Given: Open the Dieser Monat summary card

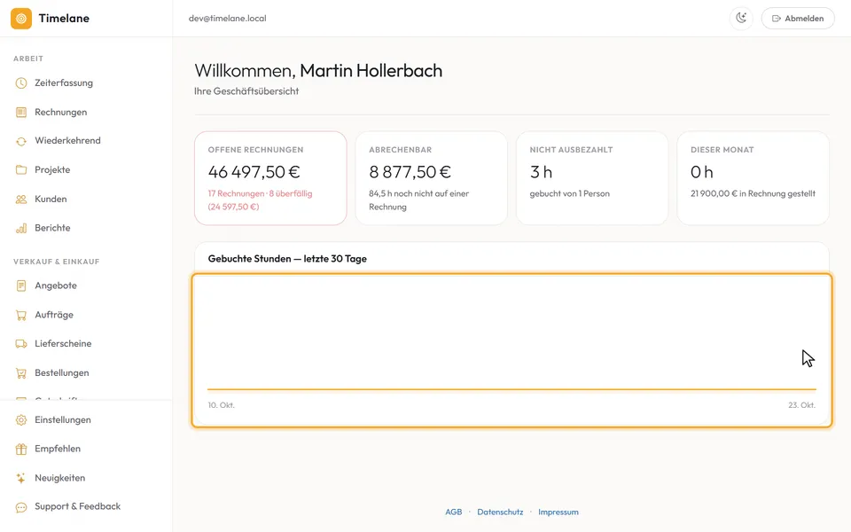Looking at the screenshot, I should pyautogui.click(x=753, y=178).
